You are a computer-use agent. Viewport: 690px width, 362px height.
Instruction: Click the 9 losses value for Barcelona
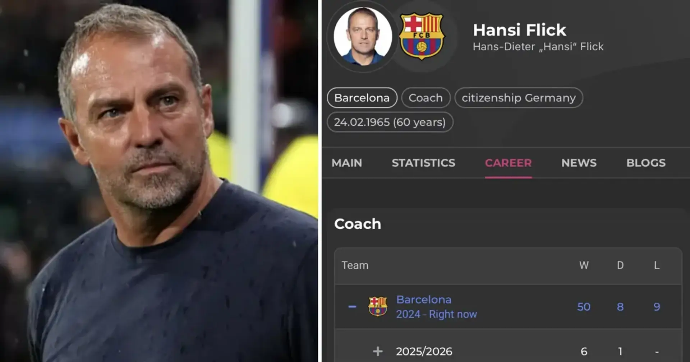click(x=657, y=307)
